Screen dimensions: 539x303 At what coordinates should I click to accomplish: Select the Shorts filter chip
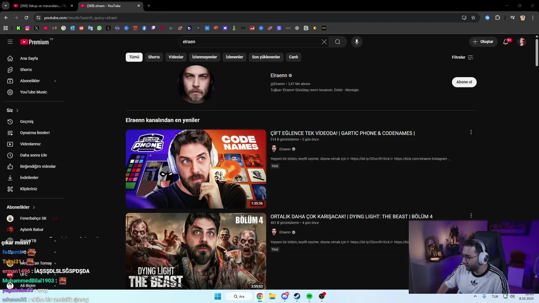[154, 57]
